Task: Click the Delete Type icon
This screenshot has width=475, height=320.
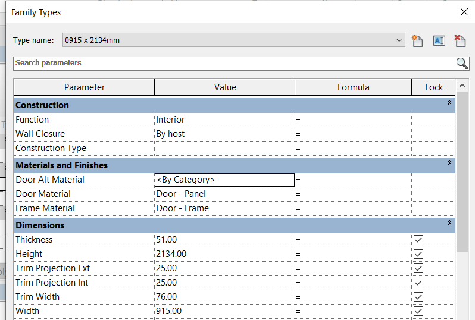Action: pos(460,40)
